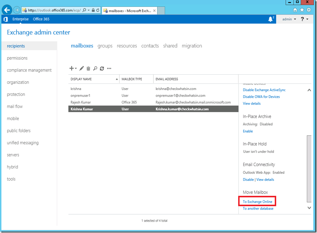Open the migration tab

[x=192, y=46]
